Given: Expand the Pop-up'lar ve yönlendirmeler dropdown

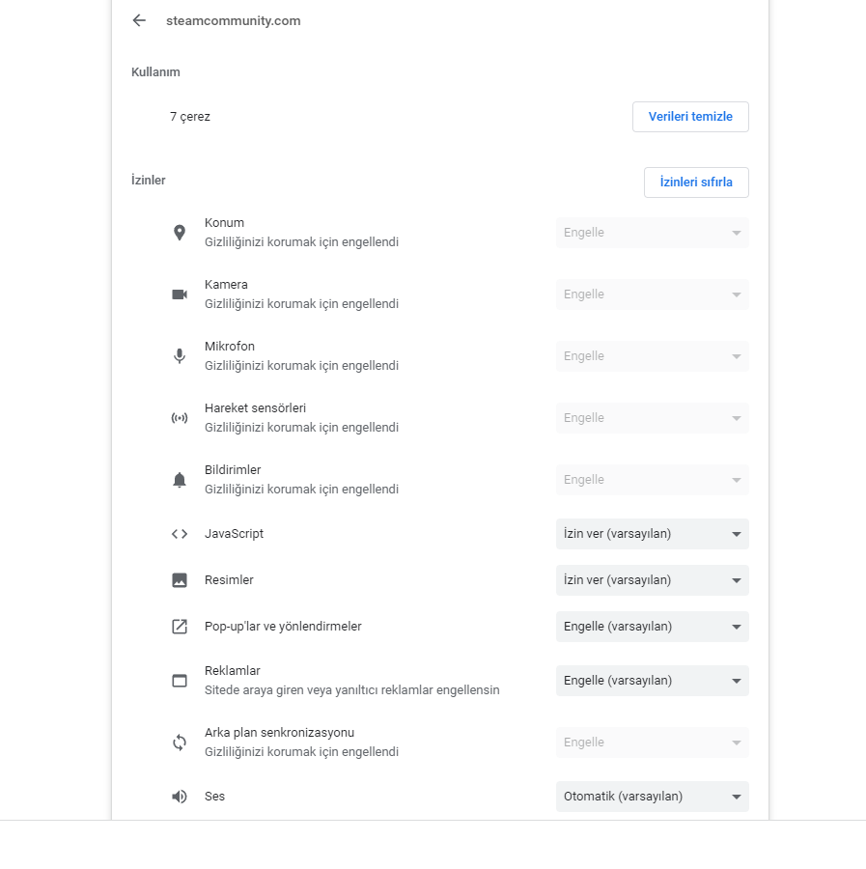Looking at the screenshot, I should [652, 627].
